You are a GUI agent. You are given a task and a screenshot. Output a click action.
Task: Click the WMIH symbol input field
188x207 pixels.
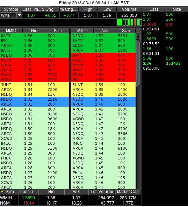point(8,15)
